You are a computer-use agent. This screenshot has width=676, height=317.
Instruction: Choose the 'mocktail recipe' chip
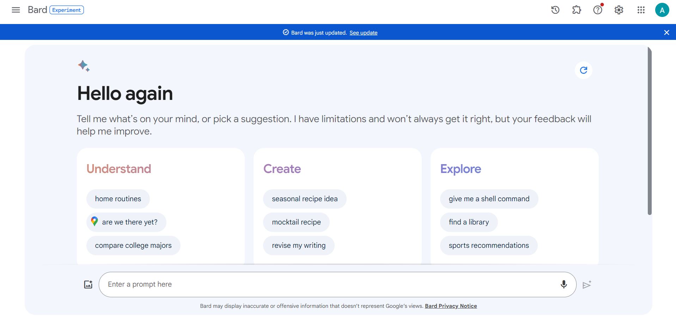(x=296, y=222)
